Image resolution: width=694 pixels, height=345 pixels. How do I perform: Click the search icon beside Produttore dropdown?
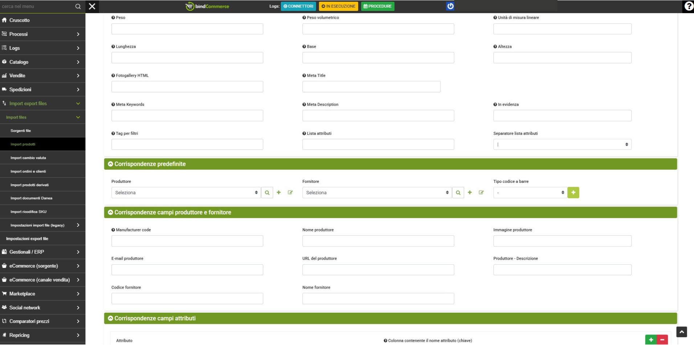click(x=267, y=193)
